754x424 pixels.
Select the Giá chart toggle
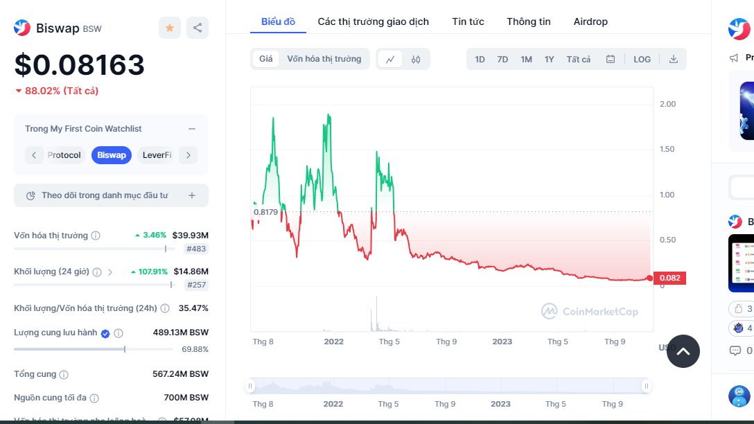265,59
